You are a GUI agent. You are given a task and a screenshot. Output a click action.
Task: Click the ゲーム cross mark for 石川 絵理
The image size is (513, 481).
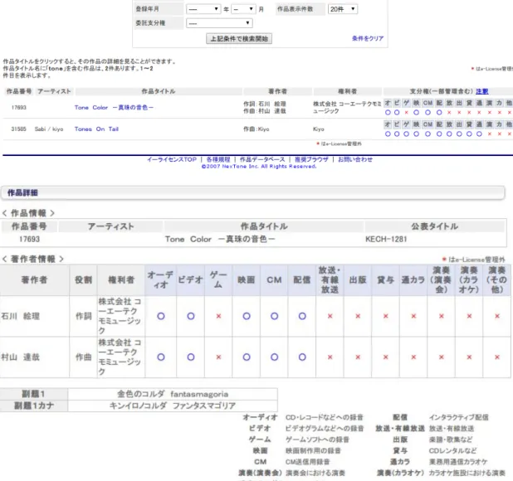click(x=218, y=316)
